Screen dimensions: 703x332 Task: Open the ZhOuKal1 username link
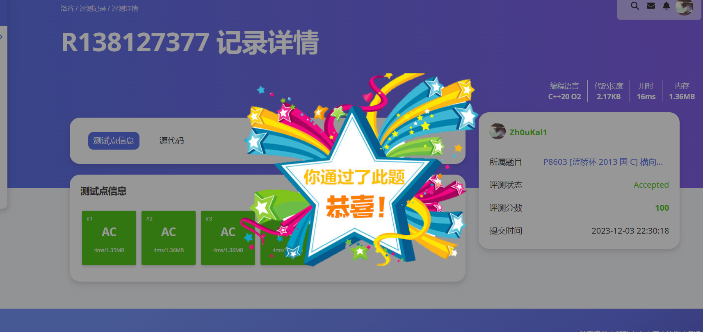[x=528, y=132]
